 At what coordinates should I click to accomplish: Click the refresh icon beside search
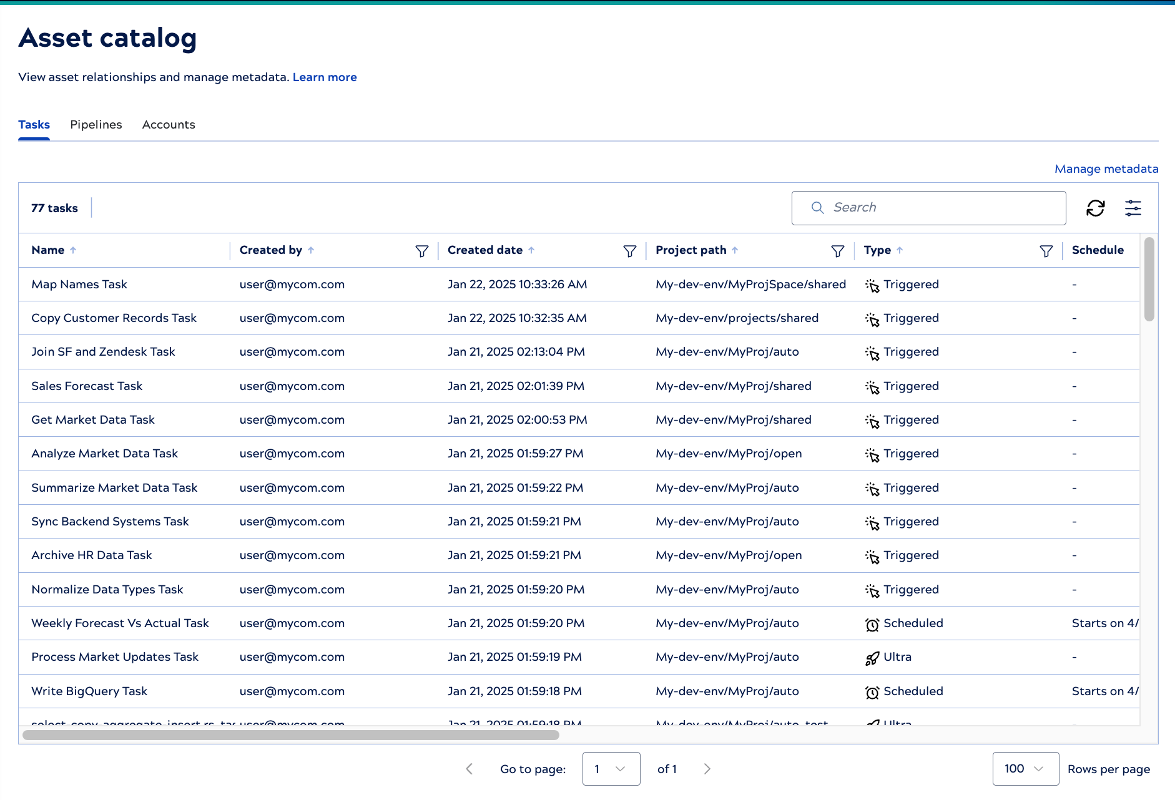1095,208
